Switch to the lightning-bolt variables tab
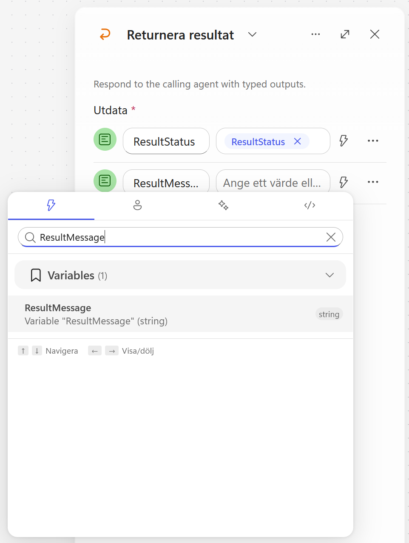Image resolution: width=409 pixels, height=543 pixels. (x=51, y=205)
